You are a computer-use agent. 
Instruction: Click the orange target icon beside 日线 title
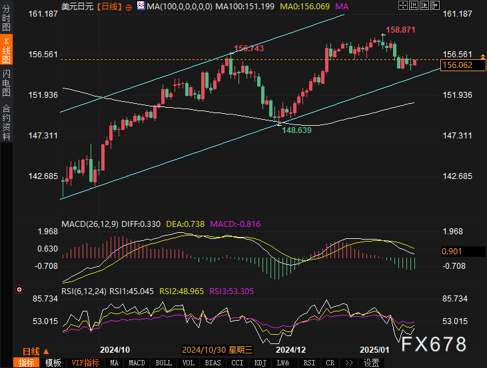[129, 7]
